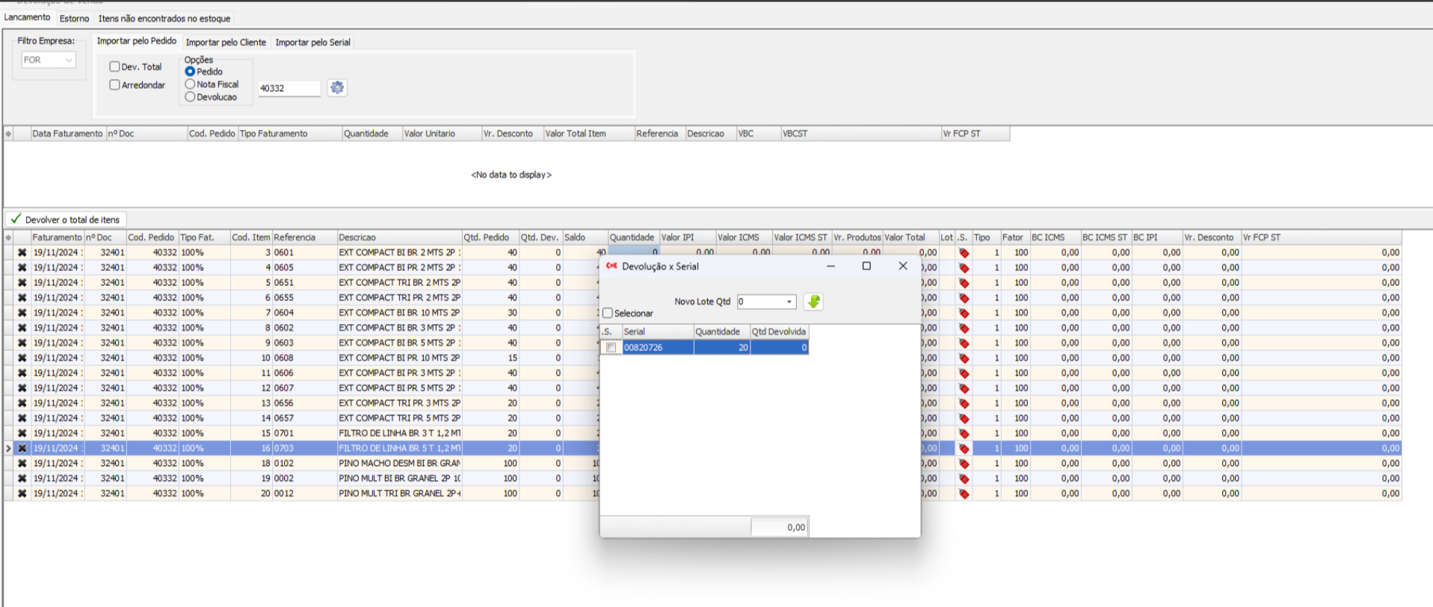Switch to the Estorno tab

[74, 18]
